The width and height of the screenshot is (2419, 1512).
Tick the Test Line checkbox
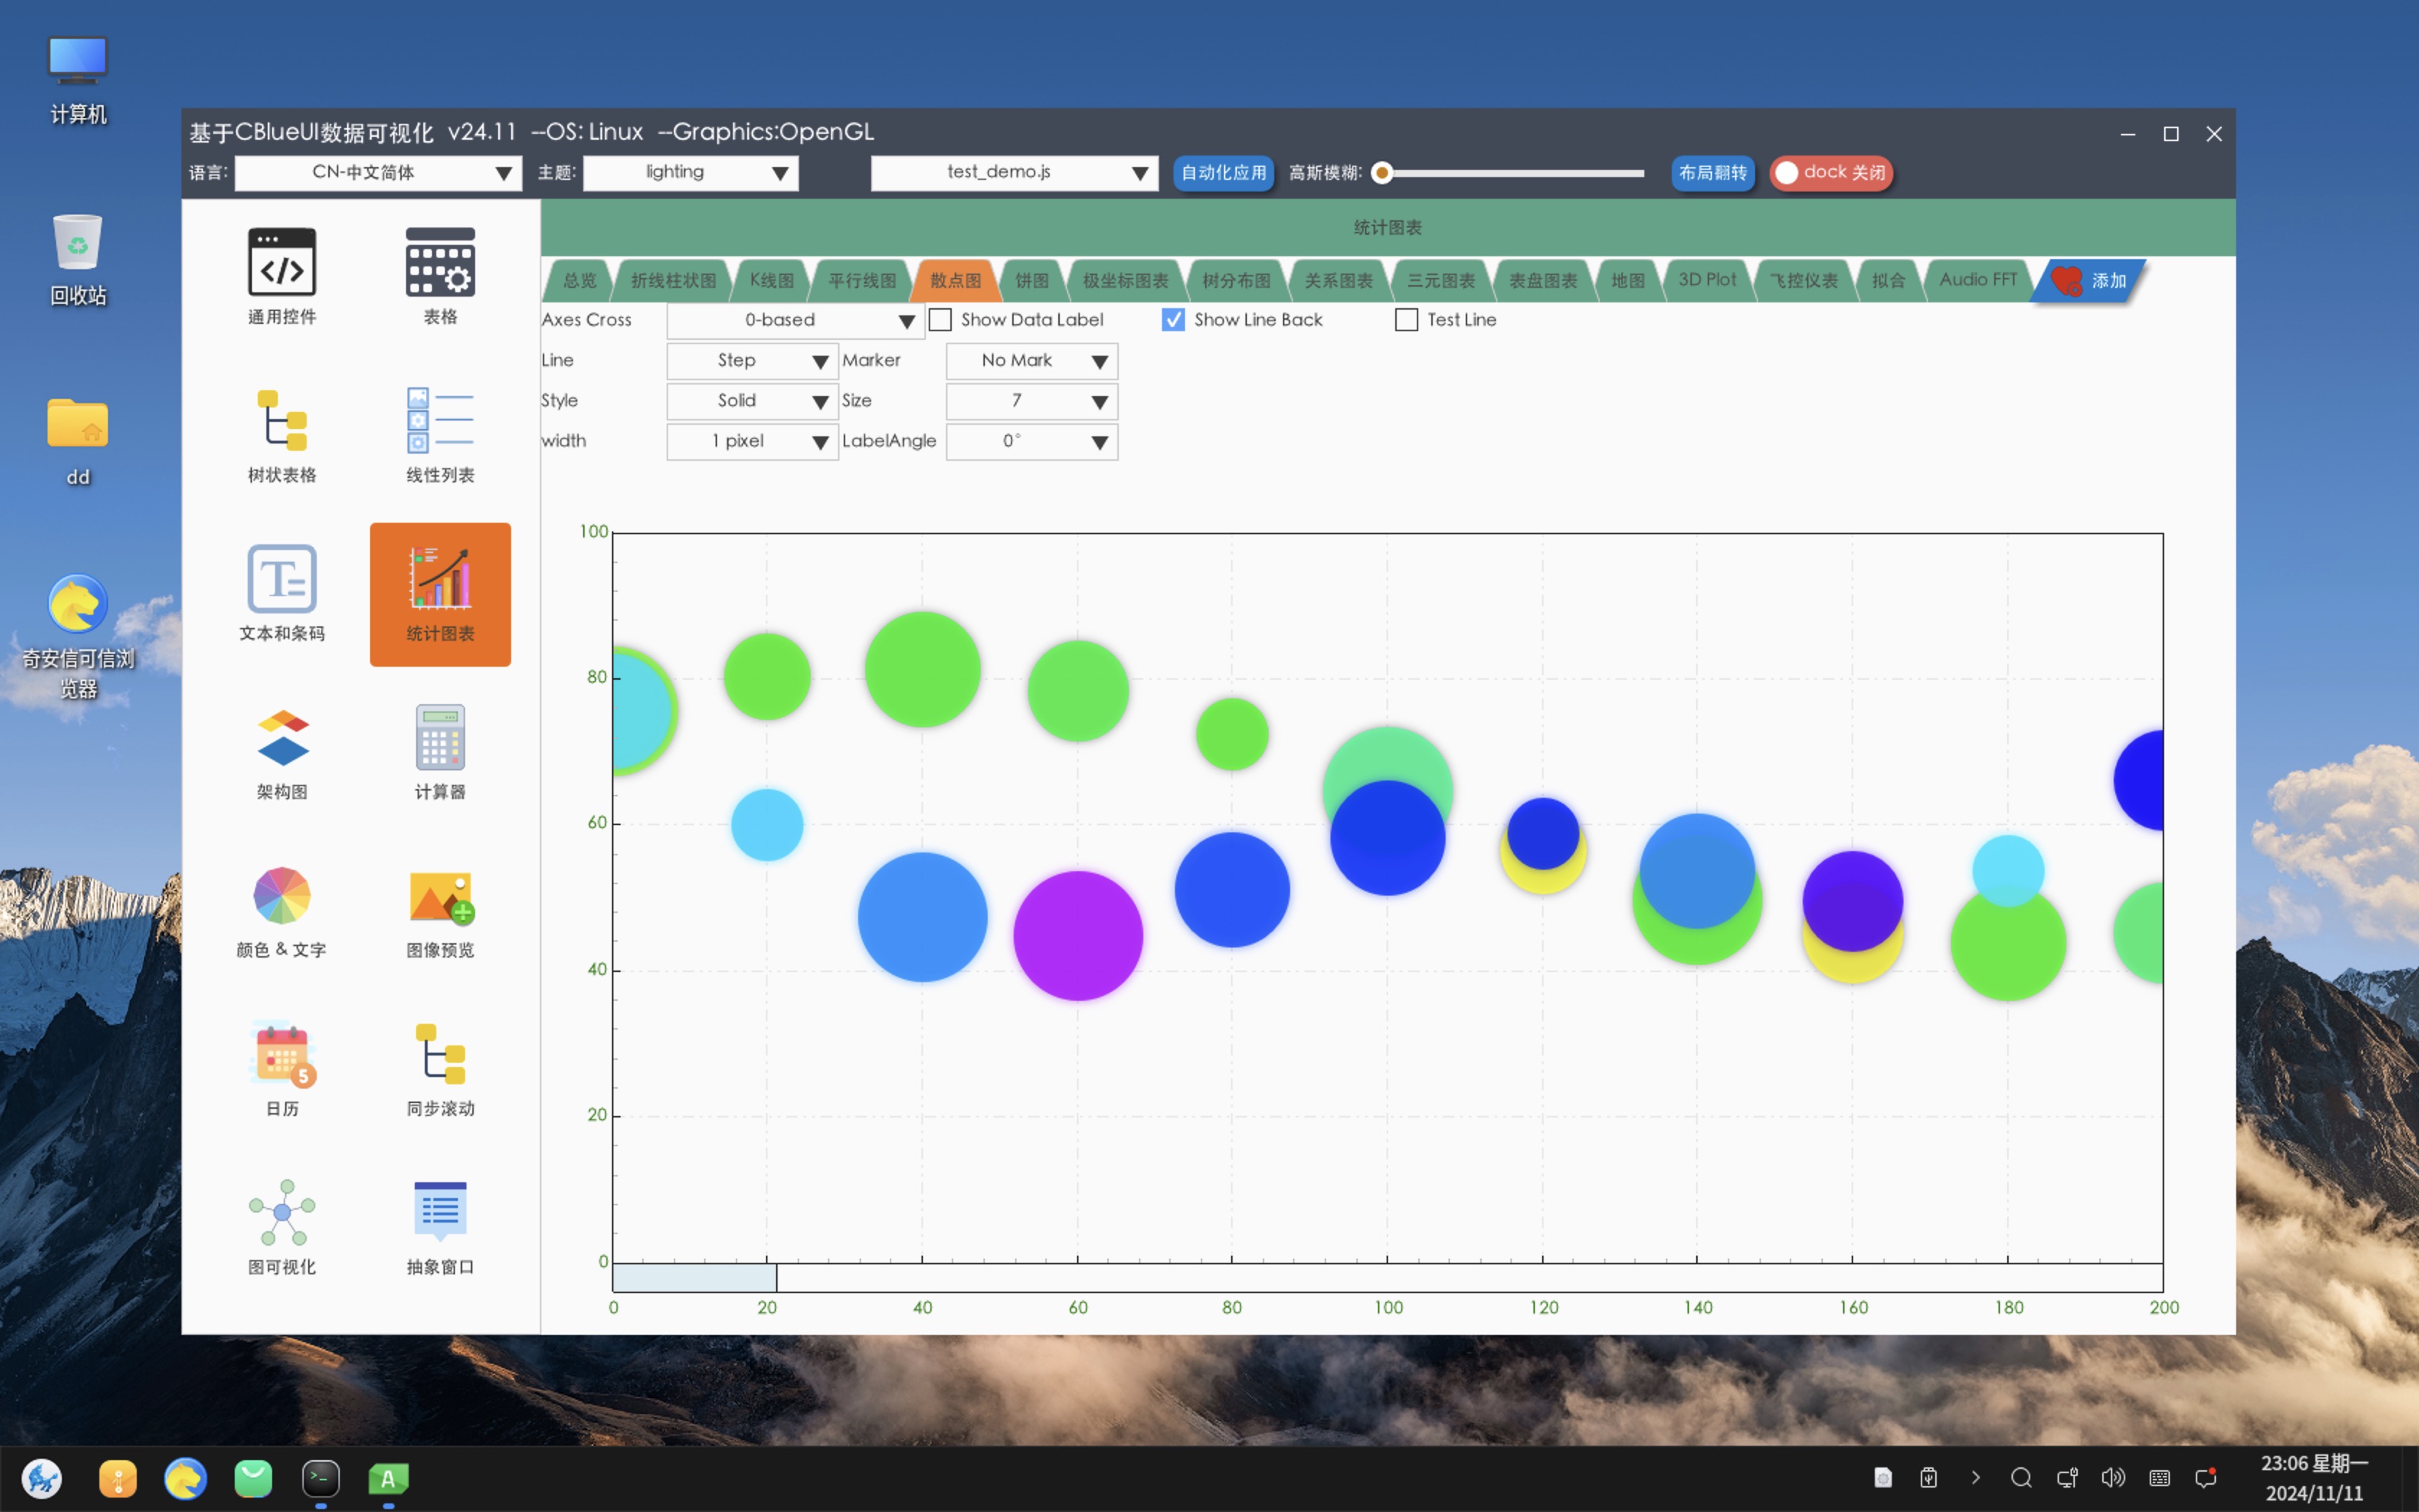(x=1407, y=320)
